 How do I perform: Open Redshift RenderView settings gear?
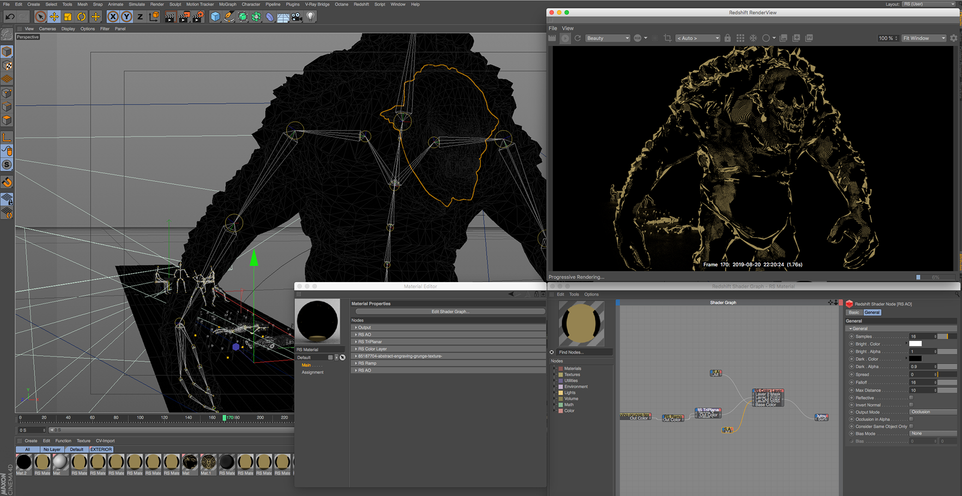click(953, 38)
